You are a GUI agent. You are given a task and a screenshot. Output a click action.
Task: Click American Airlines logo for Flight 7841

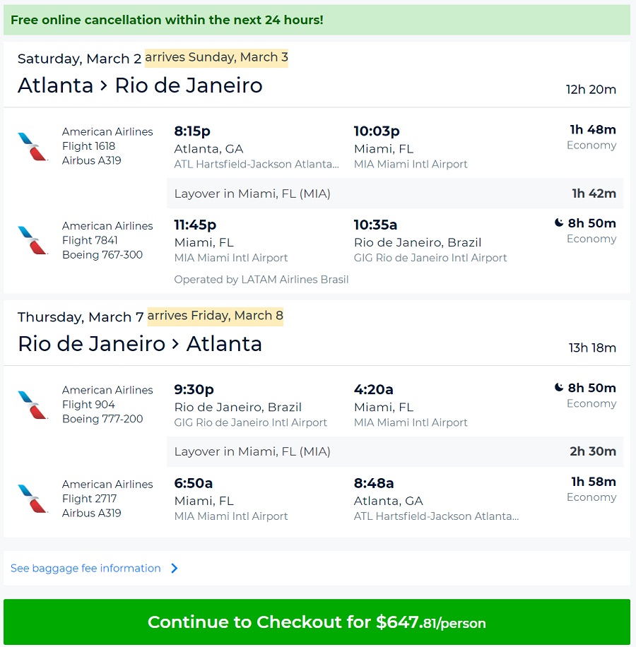(x=33, y=240)
